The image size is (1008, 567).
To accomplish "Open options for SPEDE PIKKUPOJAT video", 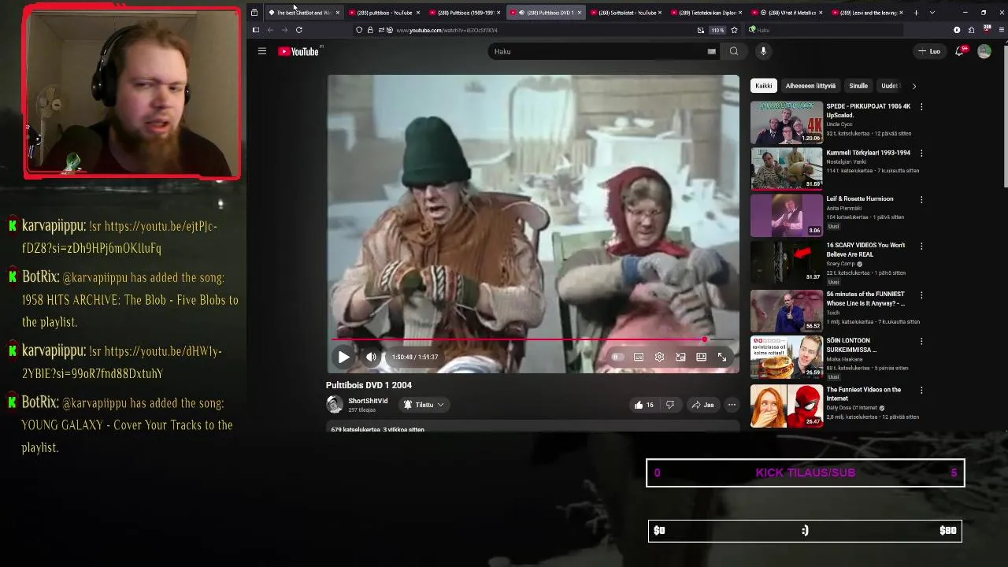I will click(921, 106).
